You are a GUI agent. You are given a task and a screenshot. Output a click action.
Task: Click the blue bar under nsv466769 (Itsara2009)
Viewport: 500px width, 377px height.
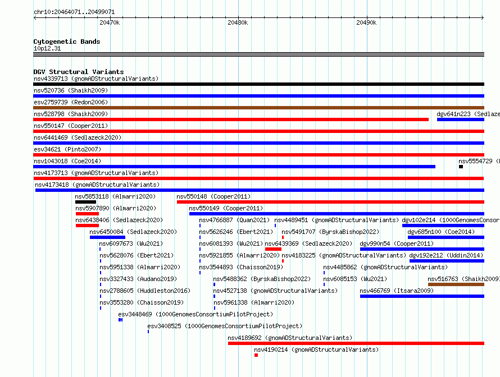point(422,296)
